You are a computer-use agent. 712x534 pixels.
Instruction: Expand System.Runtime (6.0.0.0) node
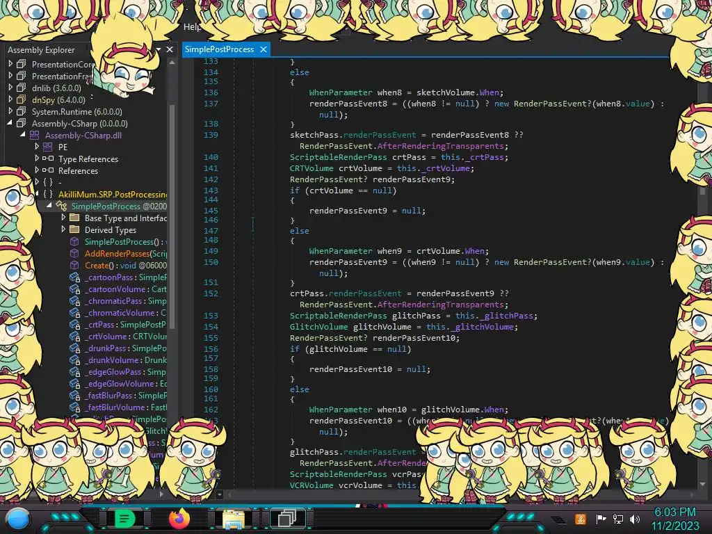10,111
